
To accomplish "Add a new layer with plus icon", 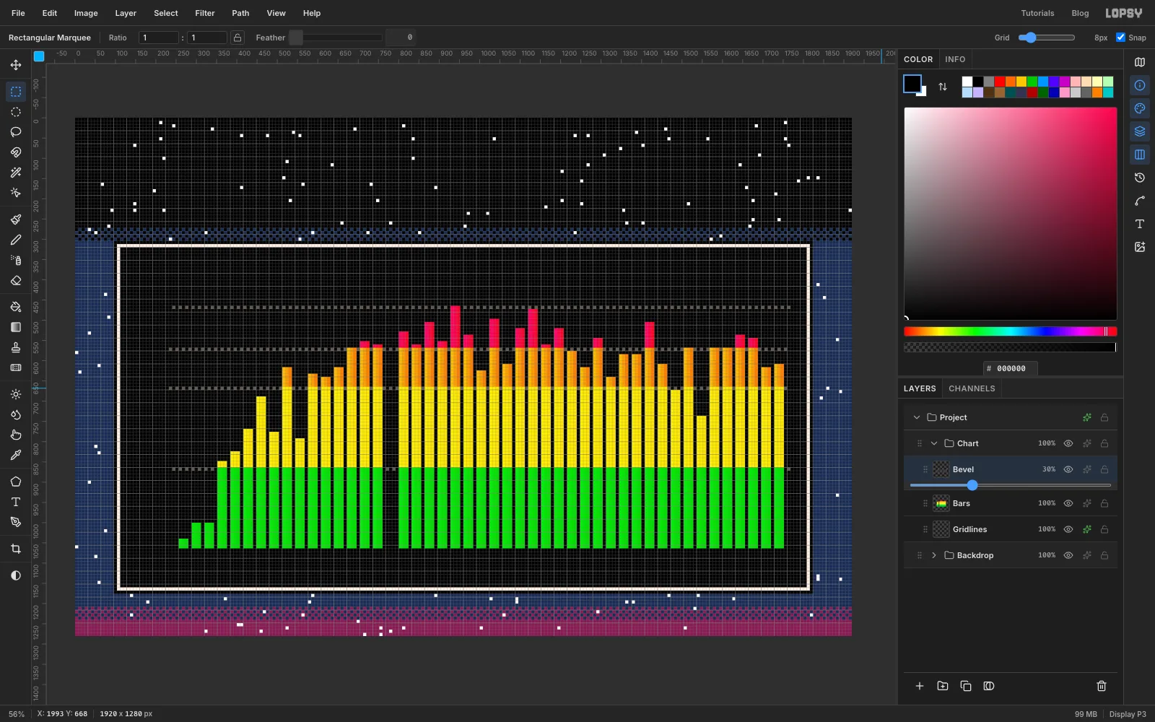I will [920, 686].
